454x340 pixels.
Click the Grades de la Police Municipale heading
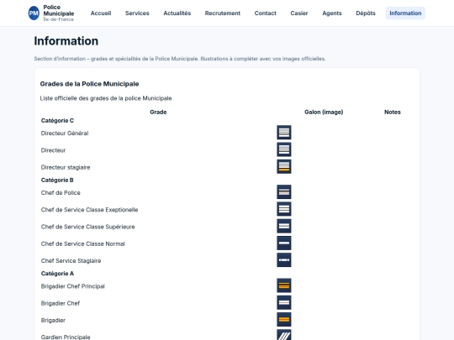pos(89,84)
